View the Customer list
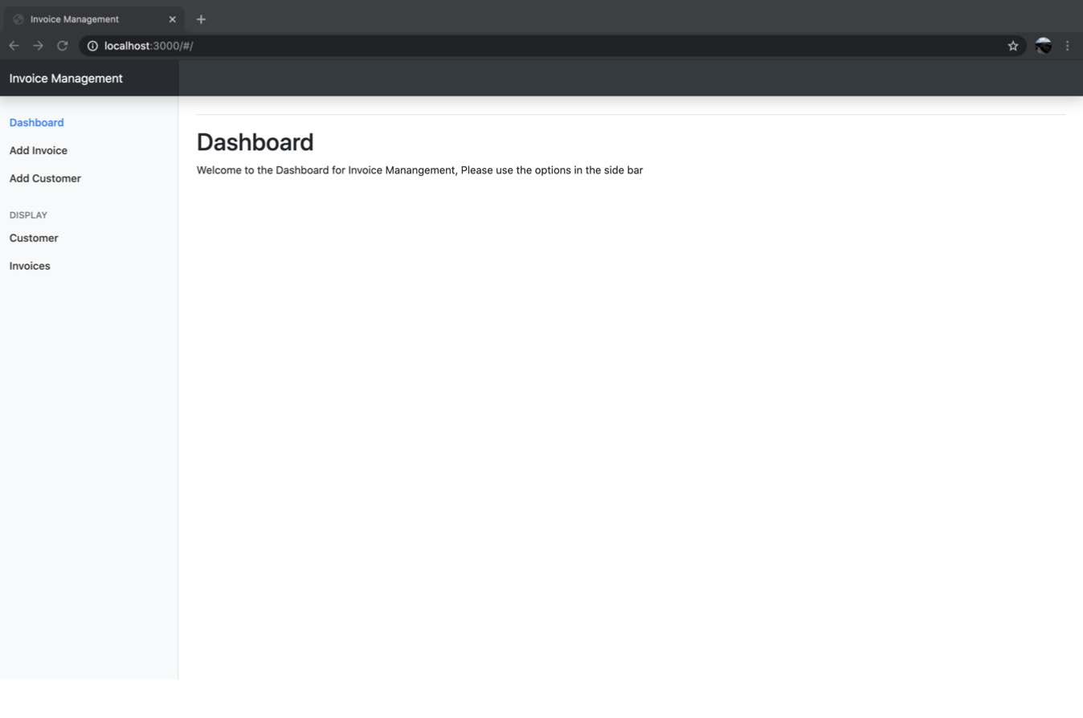 (x=34, y=238)
